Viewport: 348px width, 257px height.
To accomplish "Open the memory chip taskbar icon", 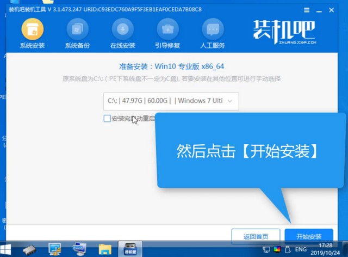I will pyautogui.click(x=29, y=249).
